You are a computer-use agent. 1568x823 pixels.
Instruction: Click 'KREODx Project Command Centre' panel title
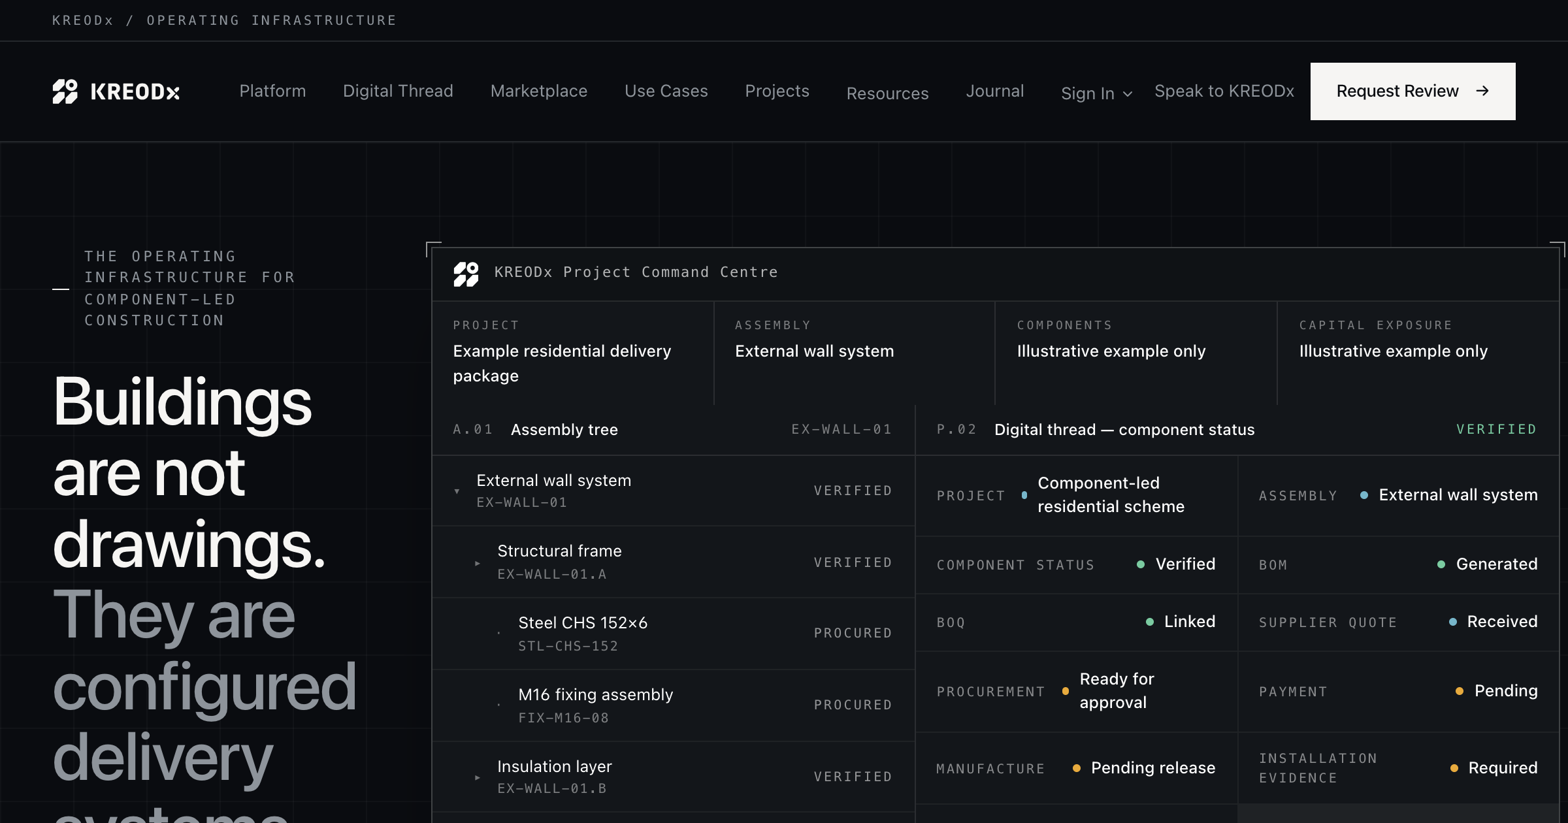[636, 272]
